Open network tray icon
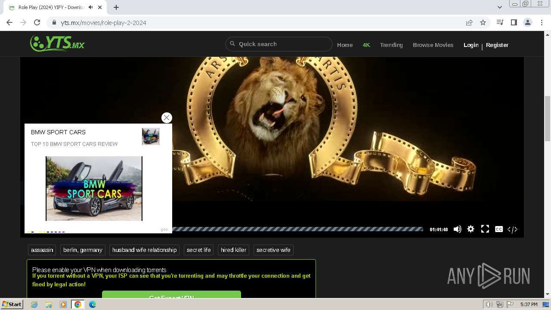 (500, 304)
